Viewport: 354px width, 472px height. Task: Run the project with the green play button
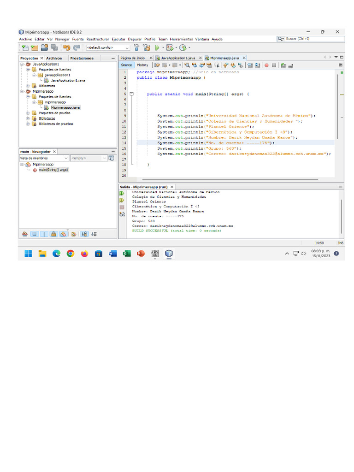157,47
